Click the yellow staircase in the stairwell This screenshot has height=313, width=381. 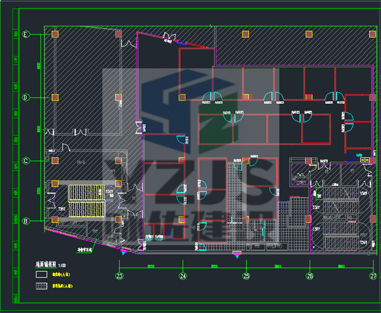coord(86,200)
